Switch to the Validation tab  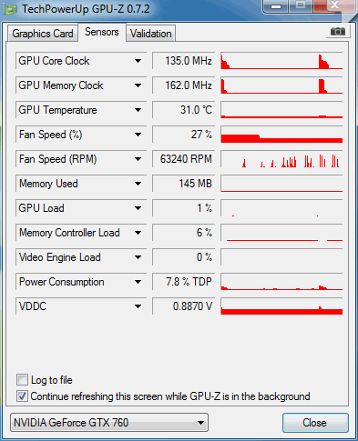tap(150, 34)
